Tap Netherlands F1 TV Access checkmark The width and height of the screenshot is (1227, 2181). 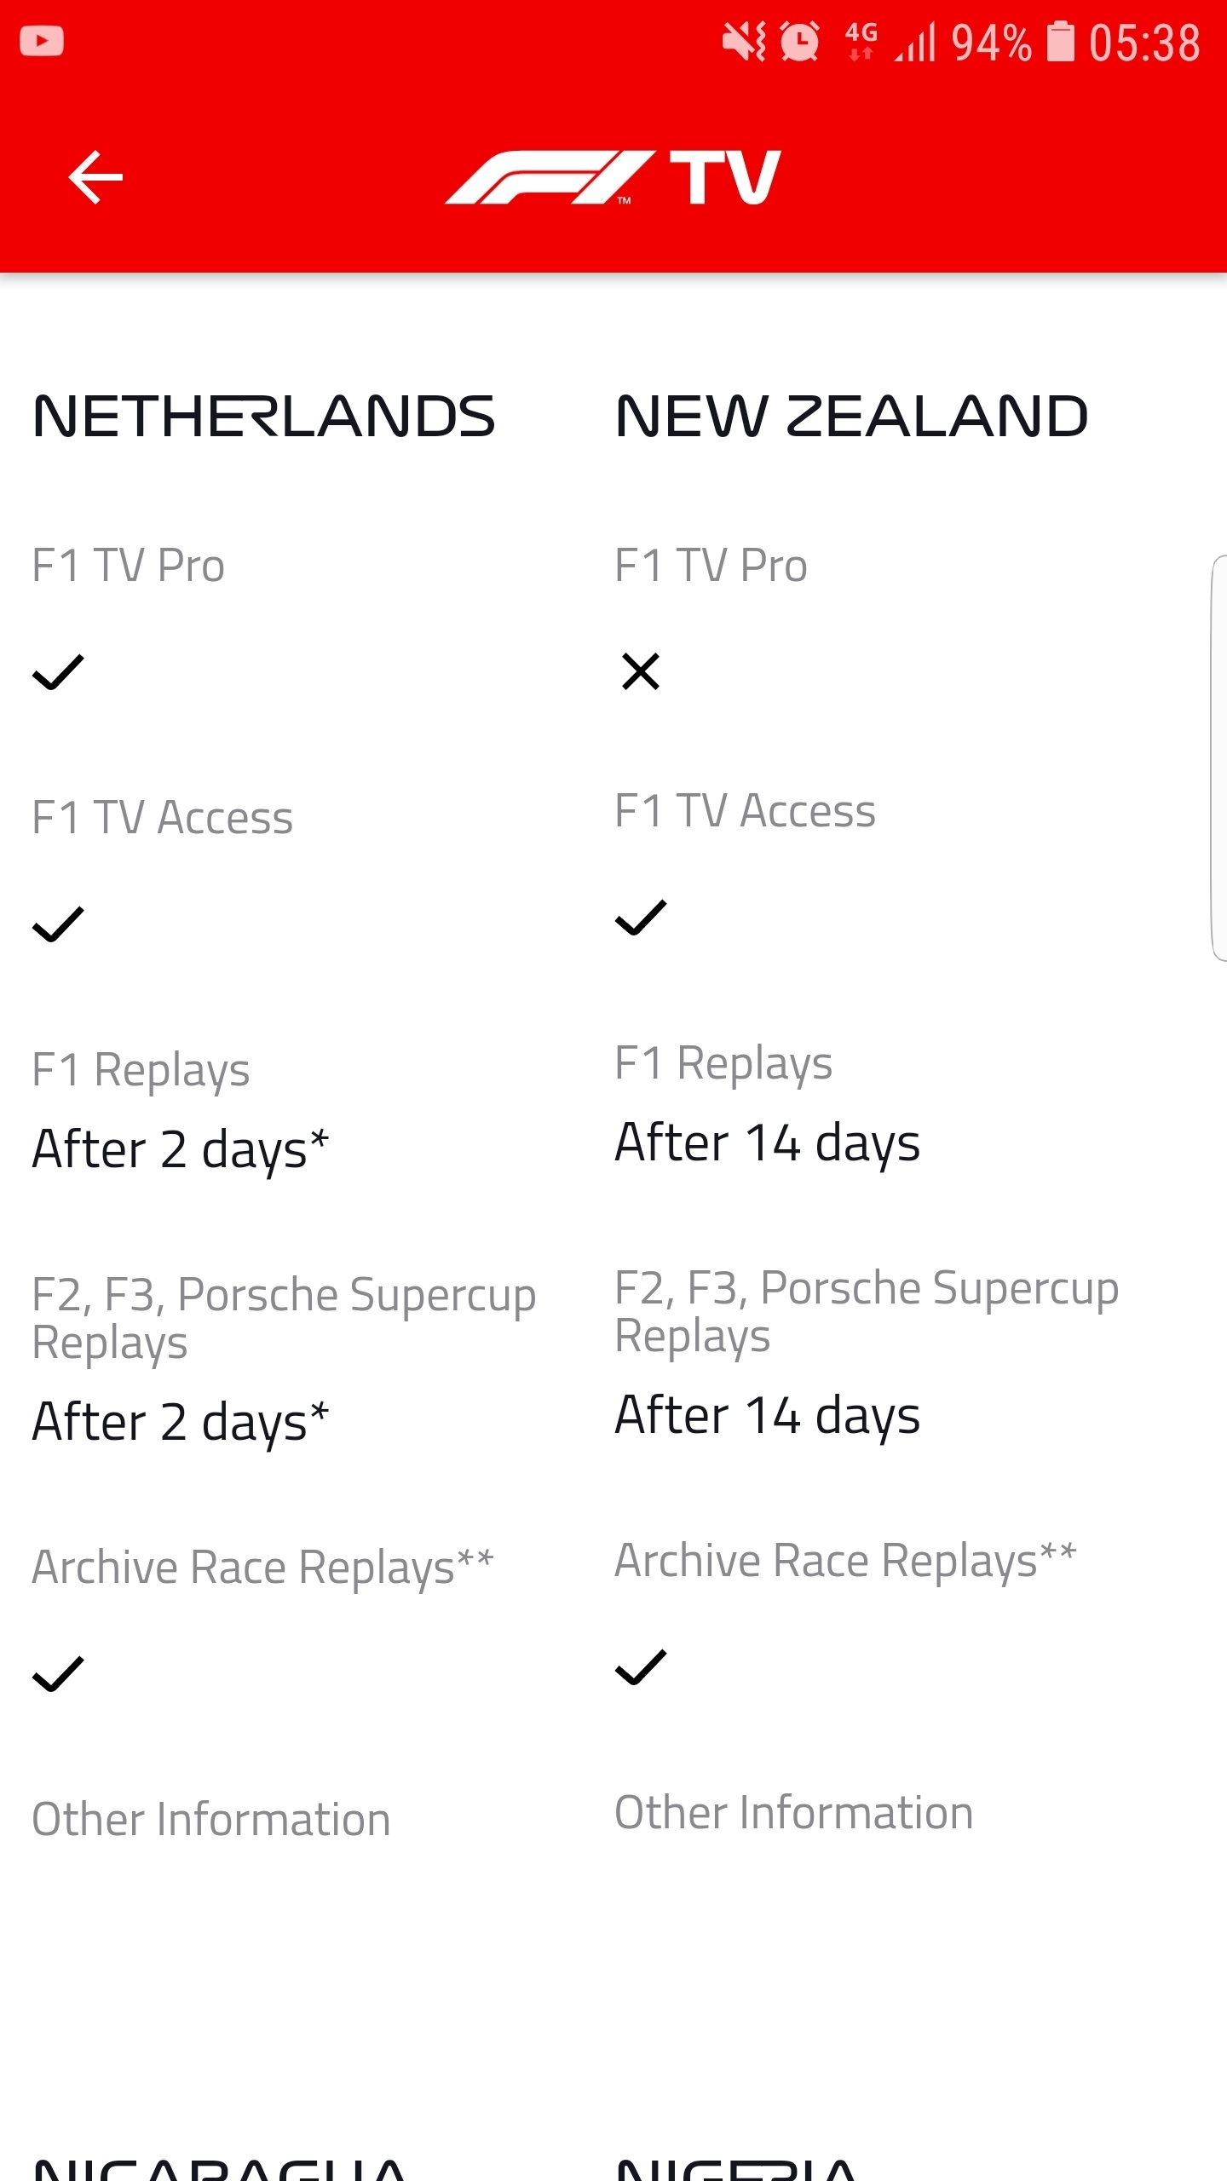pyautogui.click(x=58, y=924)
